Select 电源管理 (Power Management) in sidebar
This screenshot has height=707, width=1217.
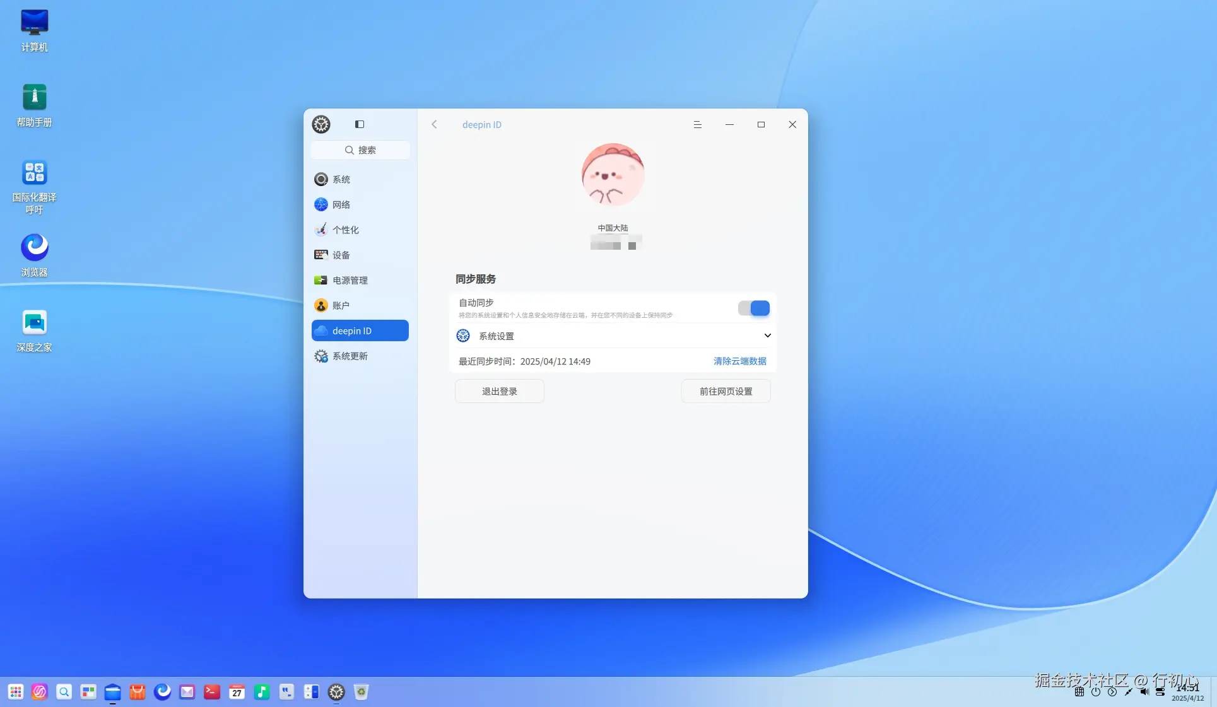(x=350, y=280)
